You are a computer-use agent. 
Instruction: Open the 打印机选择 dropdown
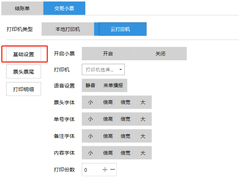tap(103, 69)
